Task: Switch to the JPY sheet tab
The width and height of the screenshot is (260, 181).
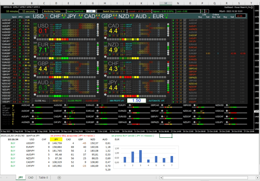Action: 20,178
